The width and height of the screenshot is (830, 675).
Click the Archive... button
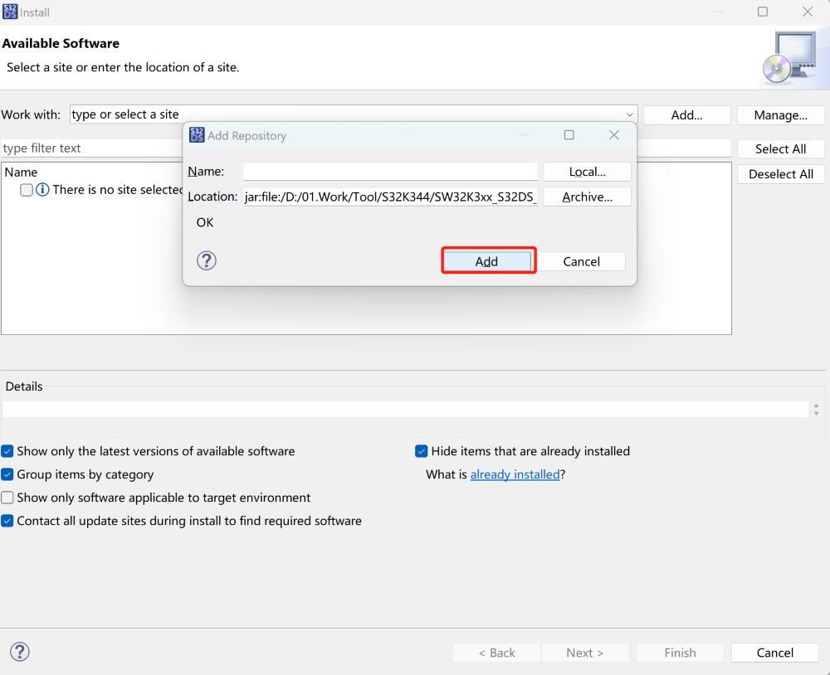pos(587,197)
